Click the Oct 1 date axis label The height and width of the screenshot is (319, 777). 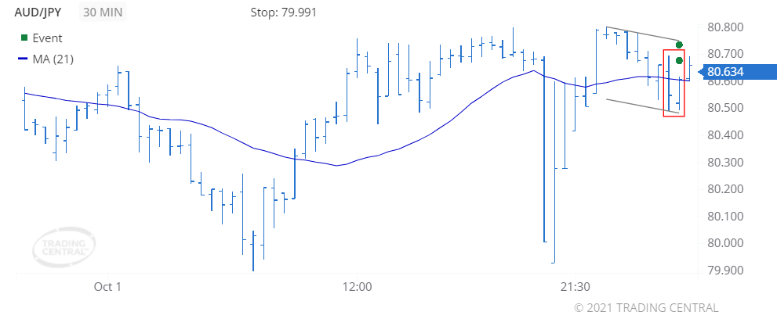click(107, 286)
